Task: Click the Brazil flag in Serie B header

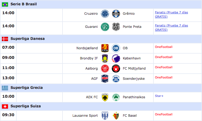Action: (x=5, y=5)
